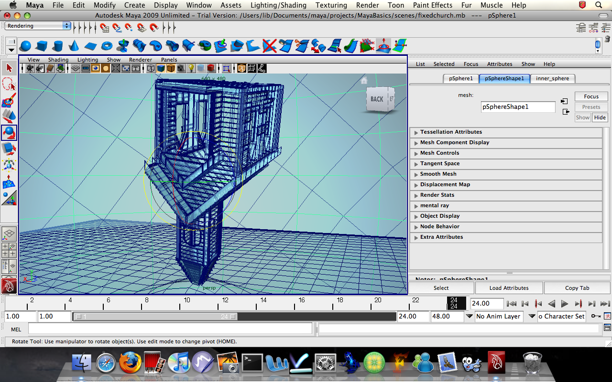Click the snap to points magnet icon
This screenshot has width=612, height=382.
(129, 28)
